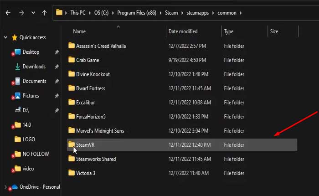Sort by Date modified column
Viewport: 319px width, 196px height.
(183, 31)
